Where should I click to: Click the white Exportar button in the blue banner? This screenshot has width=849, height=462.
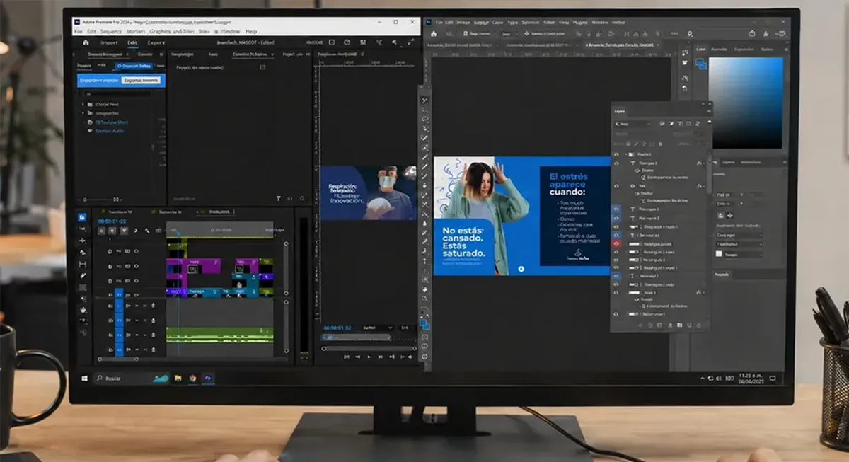tap(141, 80)
